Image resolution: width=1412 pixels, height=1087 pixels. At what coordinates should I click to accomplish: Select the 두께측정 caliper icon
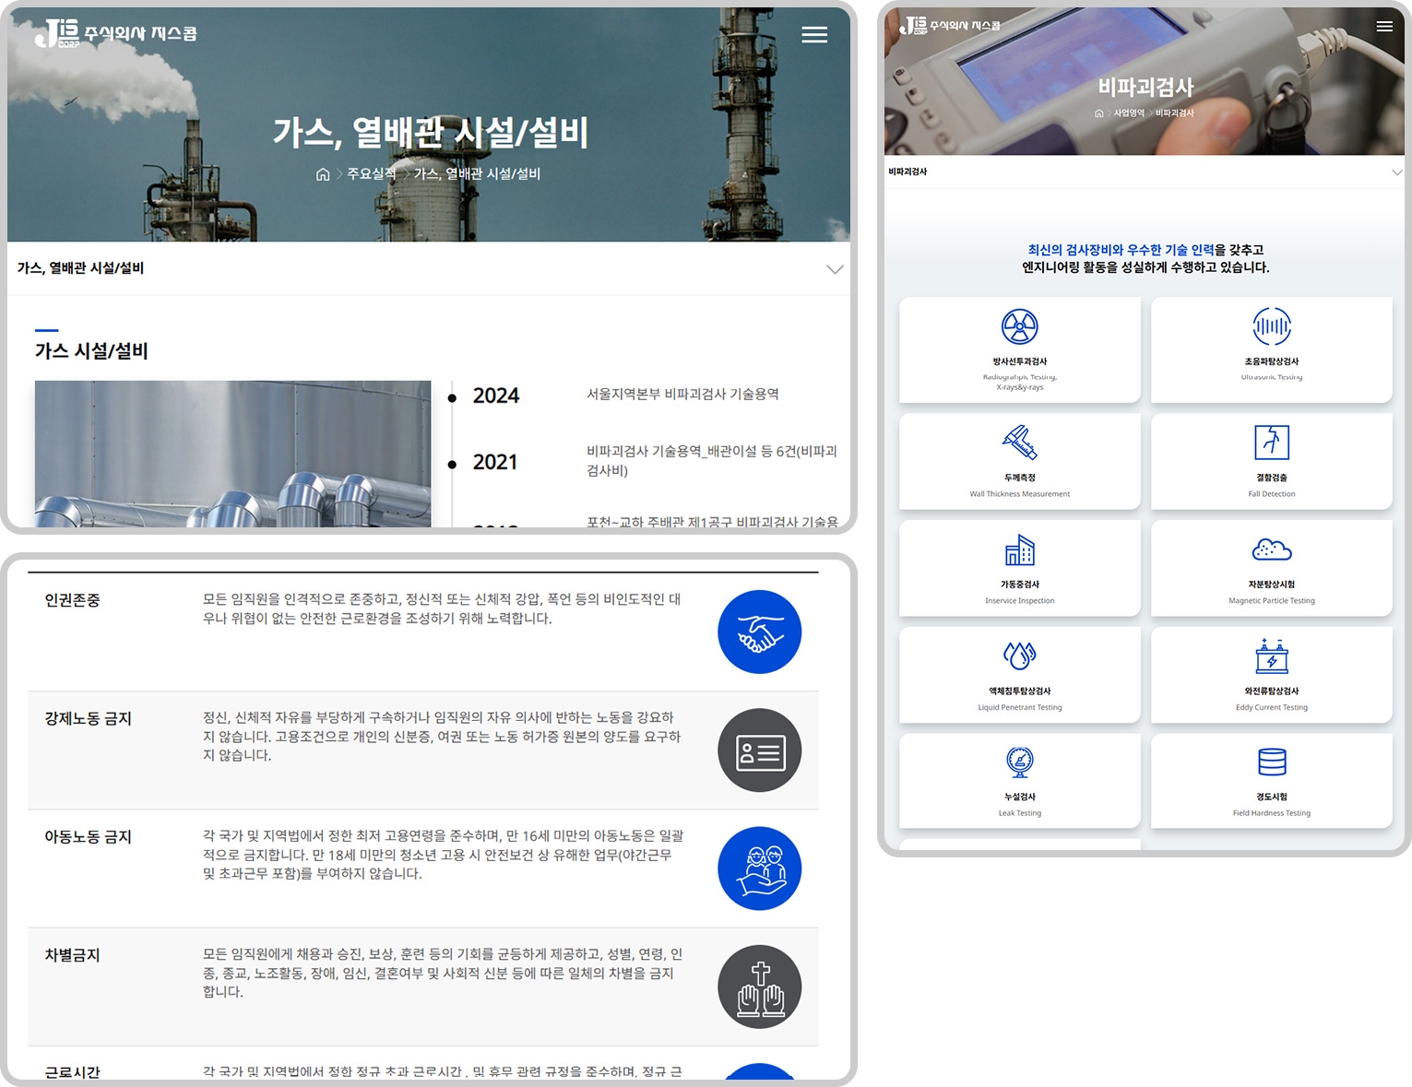click(x=1020, y=443)
